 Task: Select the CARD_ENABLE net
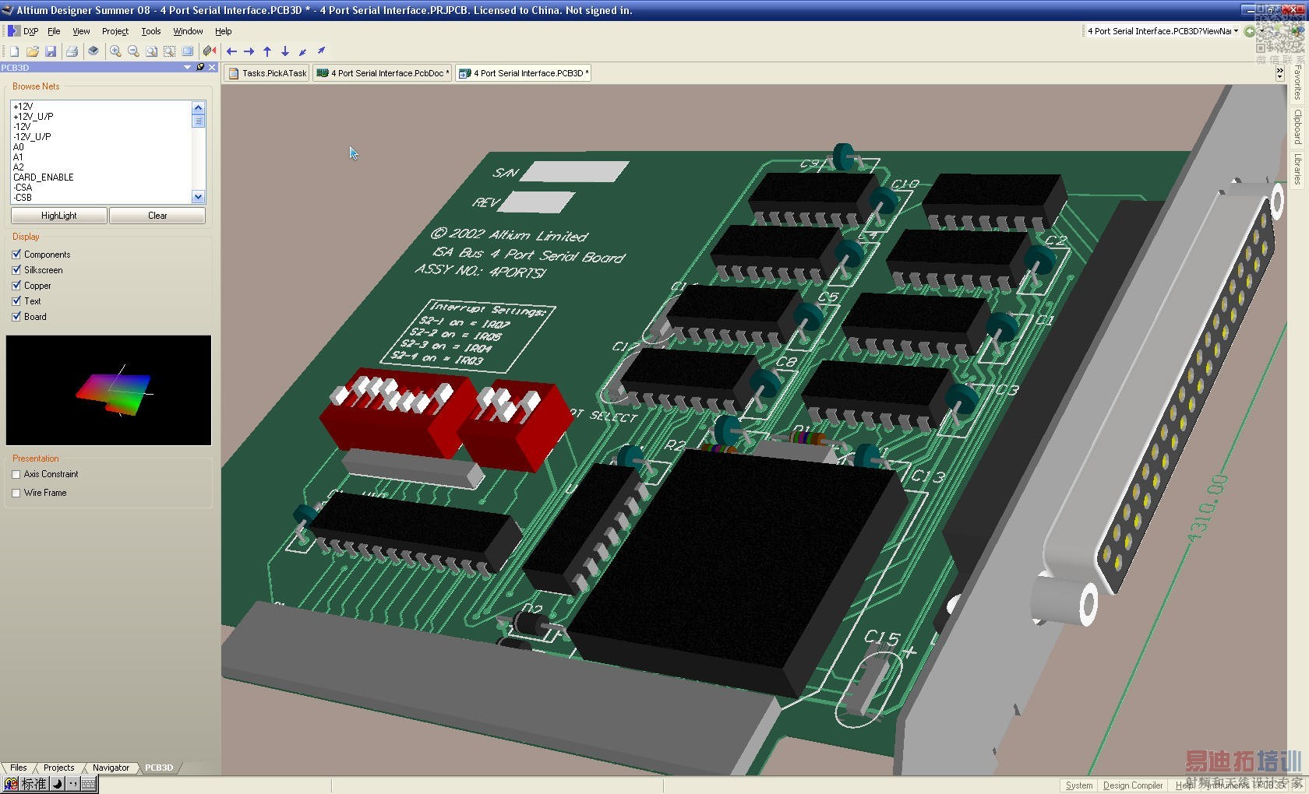[44, 177]
